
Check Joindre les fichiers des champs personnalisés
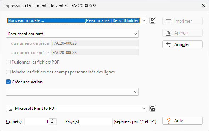(8, 72)
